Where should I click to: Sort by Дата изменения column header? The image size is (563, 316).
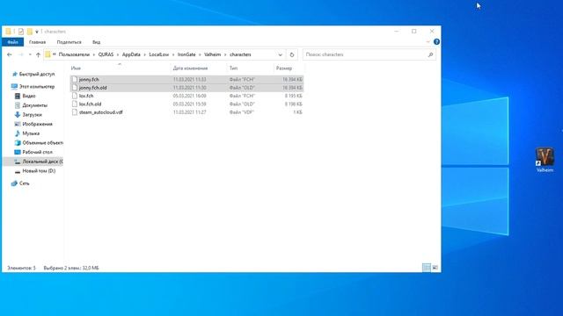coord(190,68)
